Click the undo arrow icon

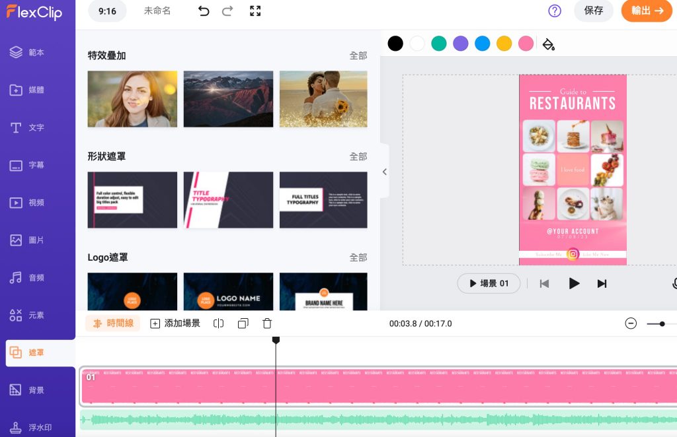click(x=204, y=11)
